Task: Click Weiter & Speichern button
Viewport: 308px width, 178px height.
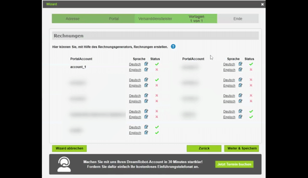Action: point(242,148)
